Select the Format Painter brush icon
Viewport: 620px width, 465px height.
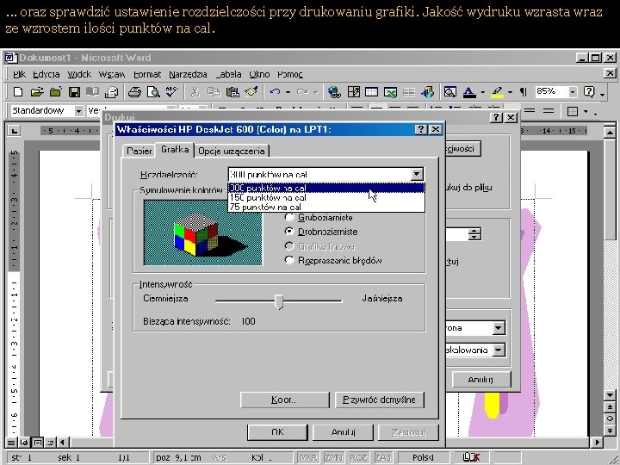(x=251, y=92)
